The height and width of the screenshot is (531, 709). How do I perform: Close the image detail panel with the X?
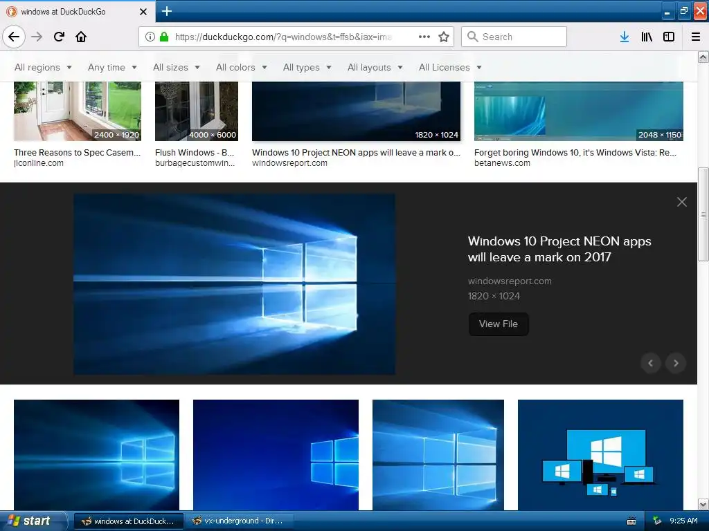pos(682,202)
